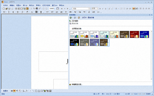The image size is (154, 96).
Task: Click the Font color A icon
Action: [116, 9]
